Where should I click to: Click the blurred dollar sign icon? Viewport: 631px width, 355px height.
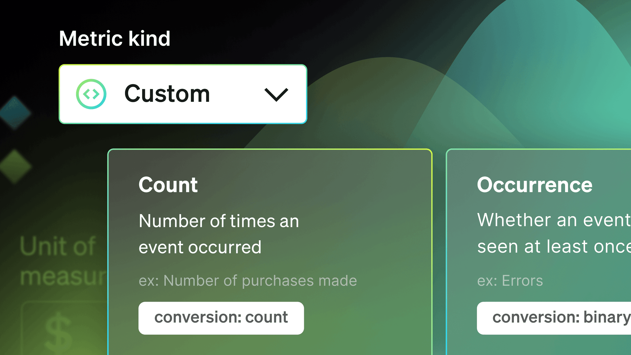click(58, 333)
